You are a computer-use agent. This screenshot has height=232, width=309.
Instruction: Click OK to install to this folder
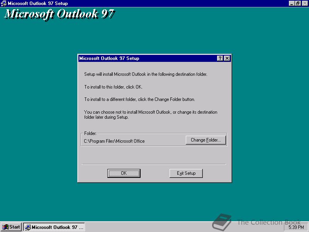(124, 173)
